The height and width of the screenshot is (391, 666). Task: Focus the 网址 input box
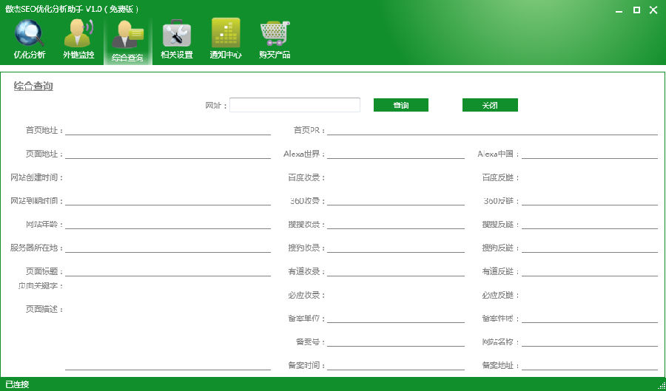point(295,105)
